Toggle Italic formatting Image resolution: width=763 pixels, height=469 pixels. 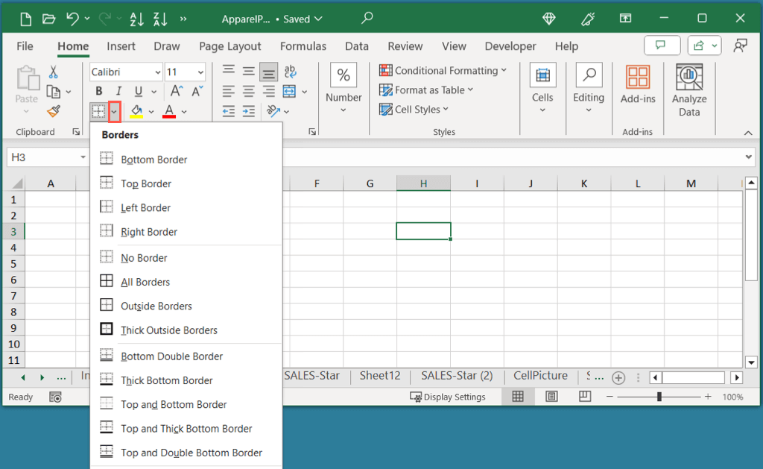[118, 92]
